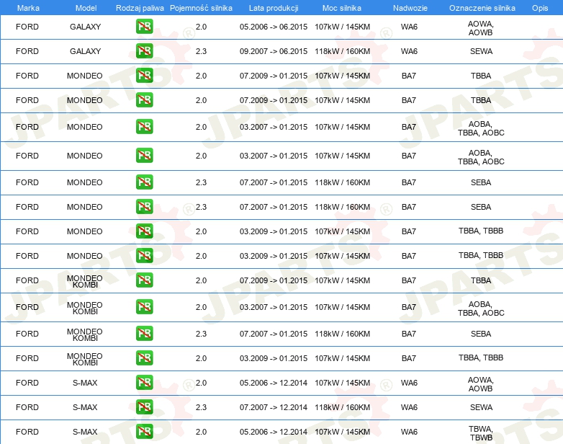Click fuel icon in S-MAX 2.3 row
Screen dimensions: 563x444
coord(144,407)
